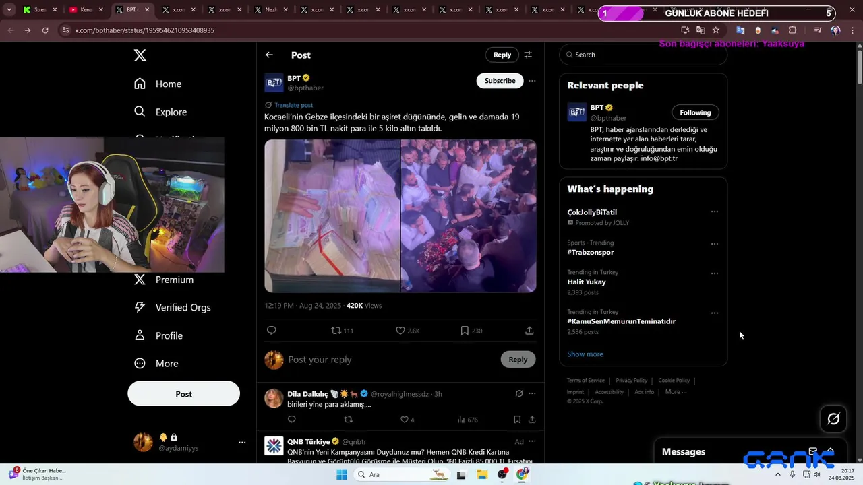863x485 pixels.
Task: Click Translate post link
Action: (293, 105)
